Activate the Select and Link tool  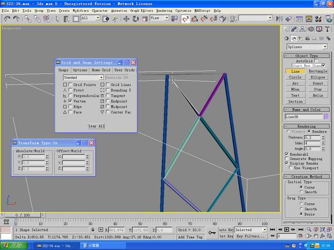coord(28,19)
